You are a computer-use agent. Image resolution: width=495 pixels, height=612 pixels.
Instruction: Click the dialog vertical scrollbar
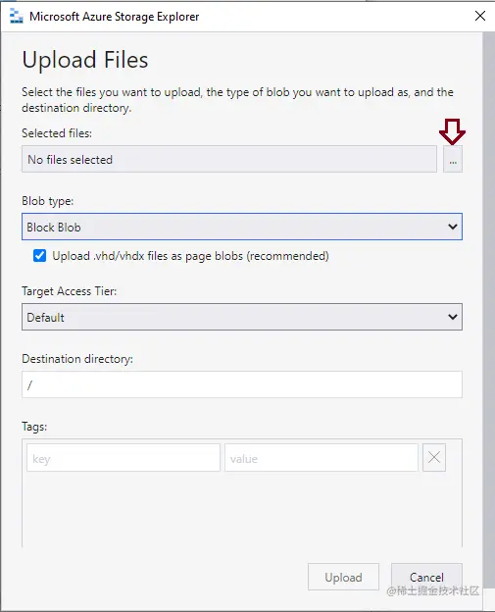pyautogui.click(x=489, y=312)
